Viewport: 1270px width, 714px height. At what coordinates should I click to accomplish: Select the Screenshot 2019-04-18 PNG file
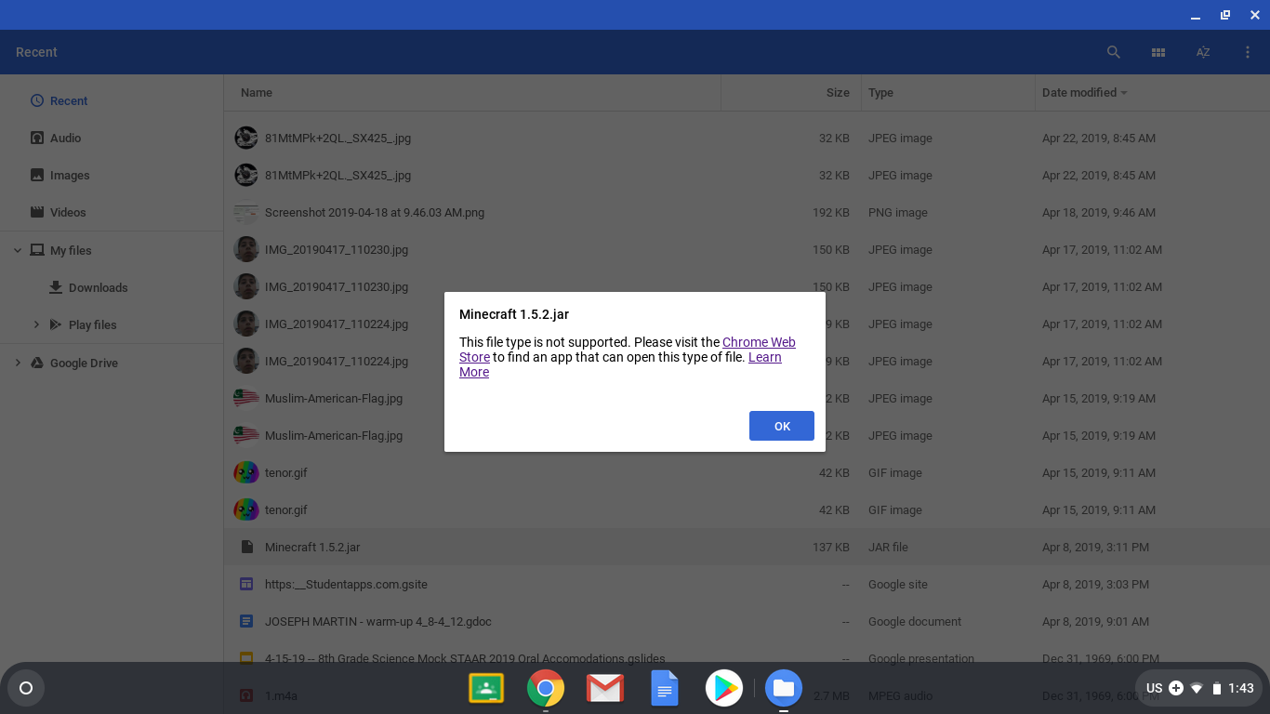[747, 212]
